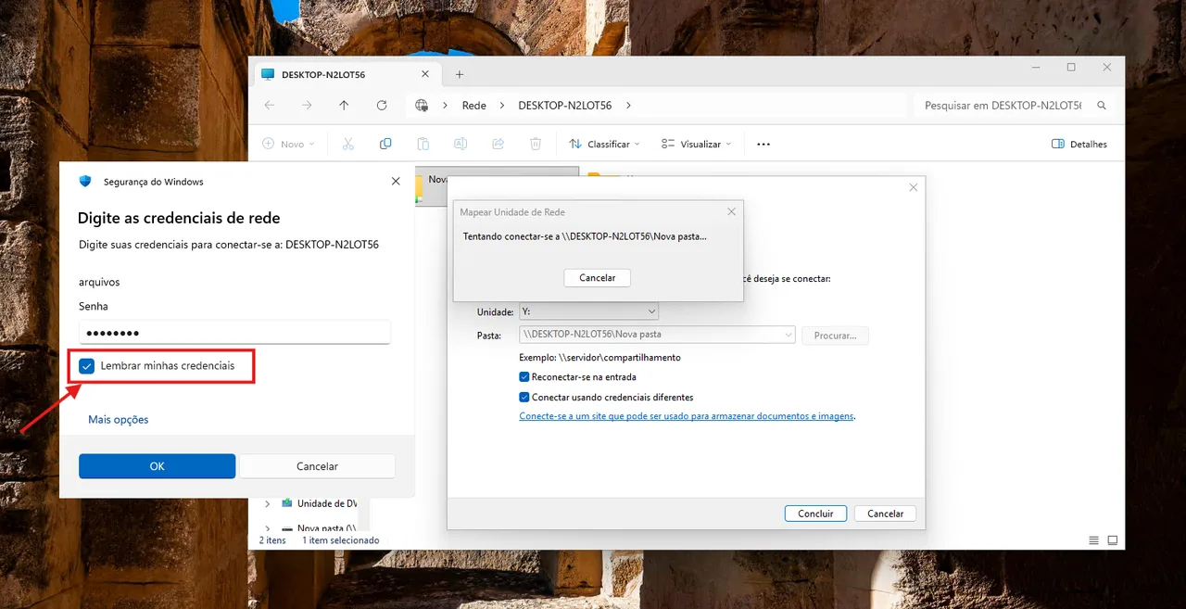Switch to details list view in status bar
The height and width of the screenshot is (609, 1186).
coord(1094,540)
